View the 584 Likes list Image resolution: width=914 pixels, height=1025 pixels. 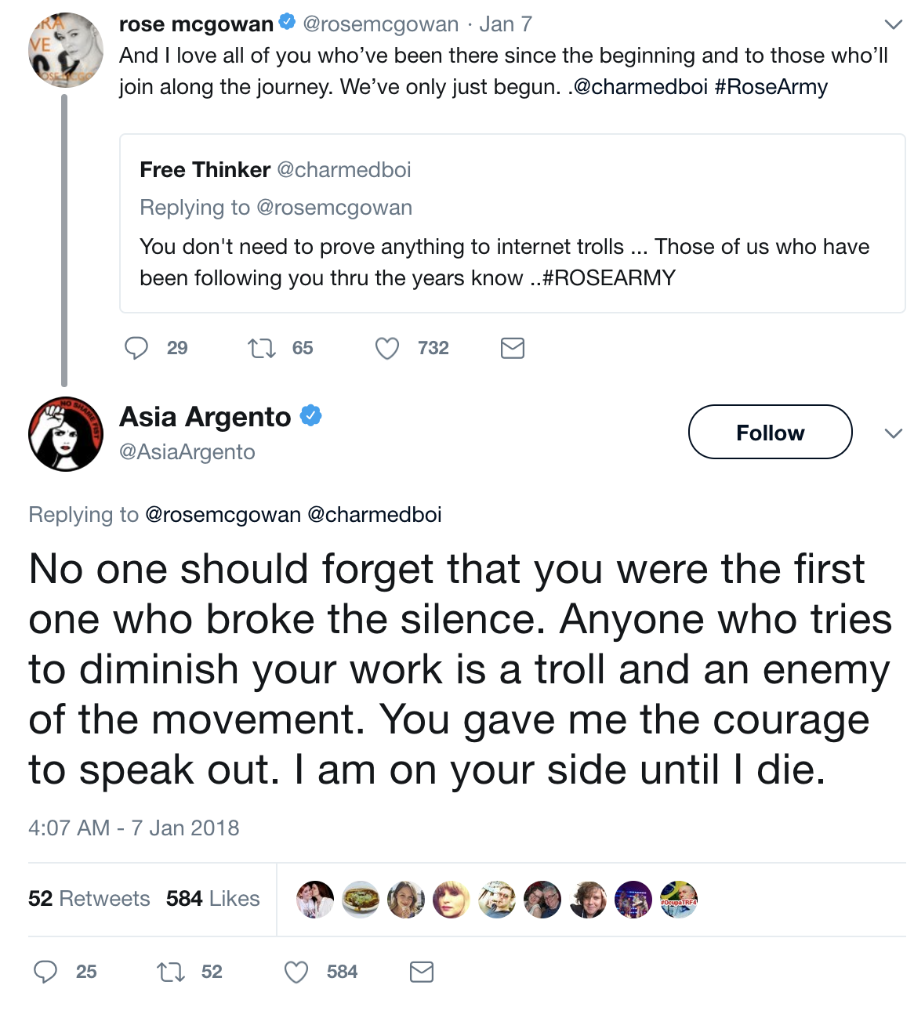(212, 899)
